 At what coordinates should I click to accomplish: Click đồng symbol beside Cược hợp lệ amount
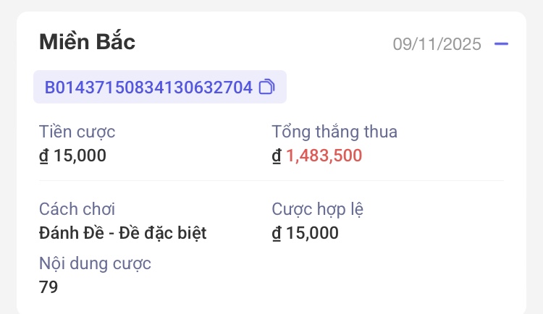coord(277,234)
